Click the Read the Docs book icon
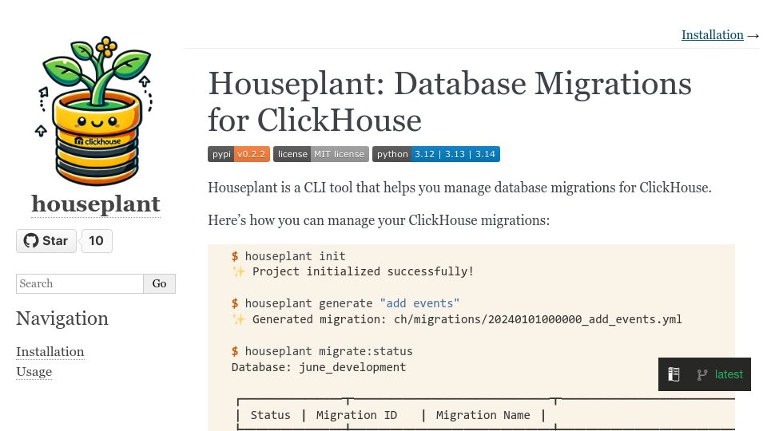This screenshot has height=431, width=767. [674, 374]
